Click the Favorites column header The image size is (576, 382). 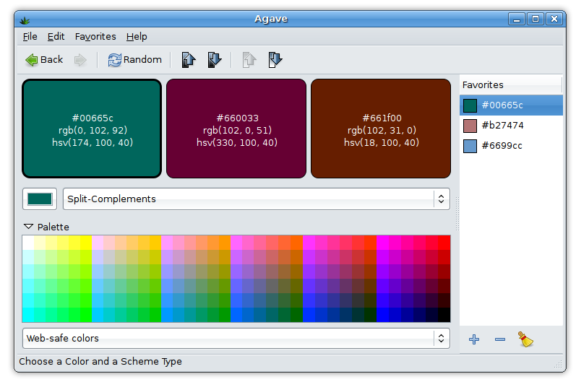pos(511,84)
